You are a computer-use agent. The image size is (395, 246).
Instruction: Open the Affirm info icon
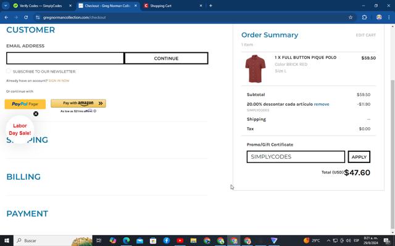(94, 111)
